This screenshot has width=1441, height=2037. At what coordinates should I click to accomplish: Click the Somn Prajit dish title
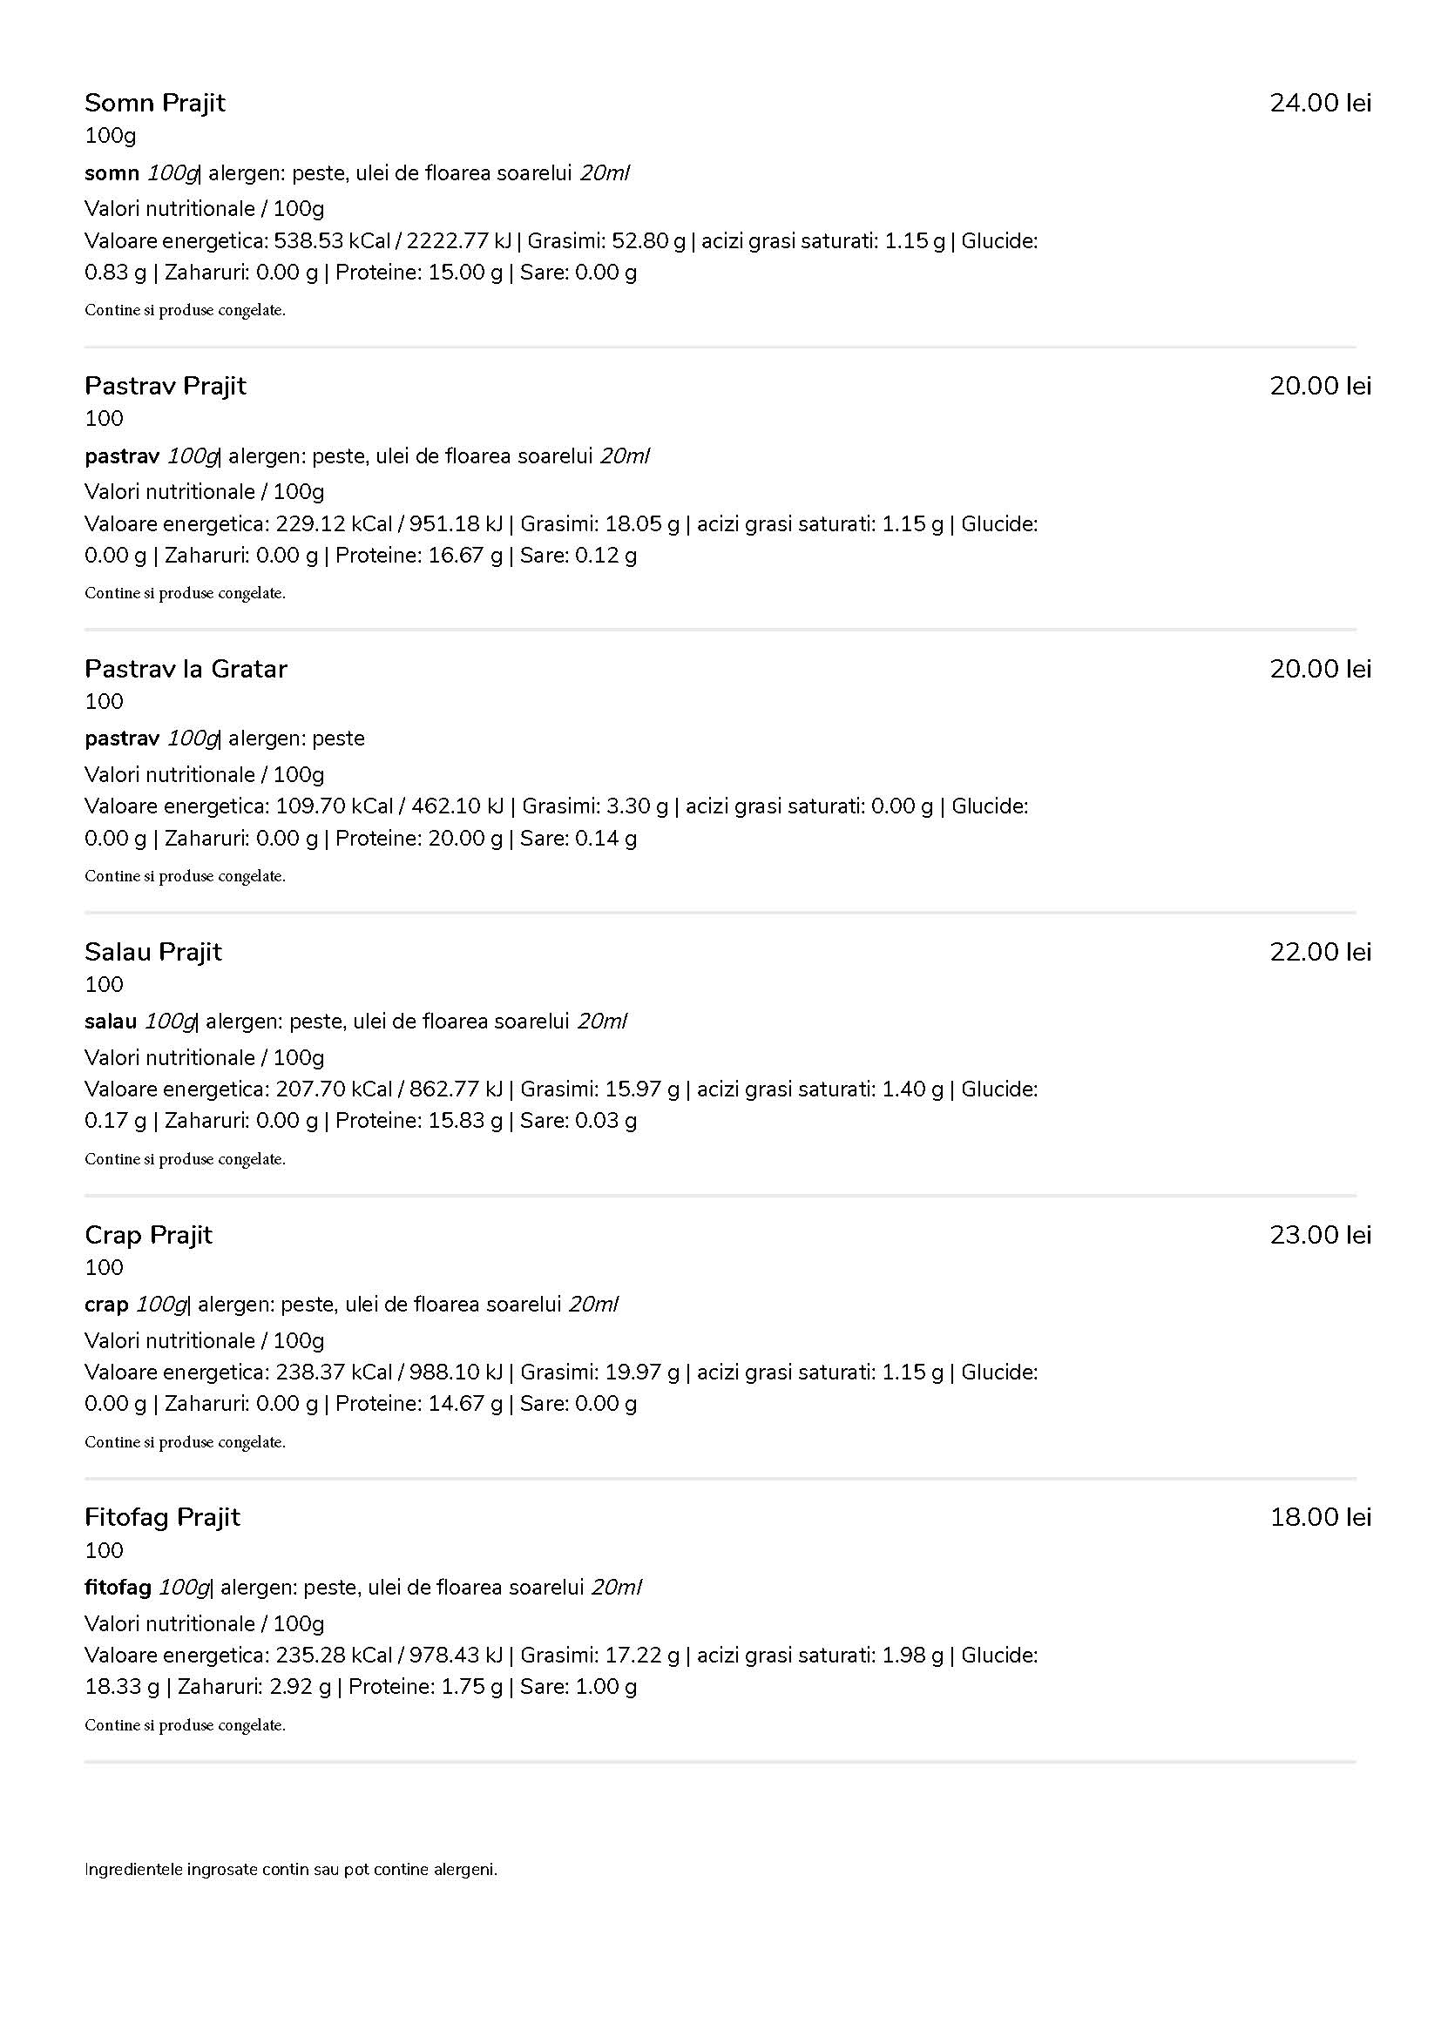[154, 103]
